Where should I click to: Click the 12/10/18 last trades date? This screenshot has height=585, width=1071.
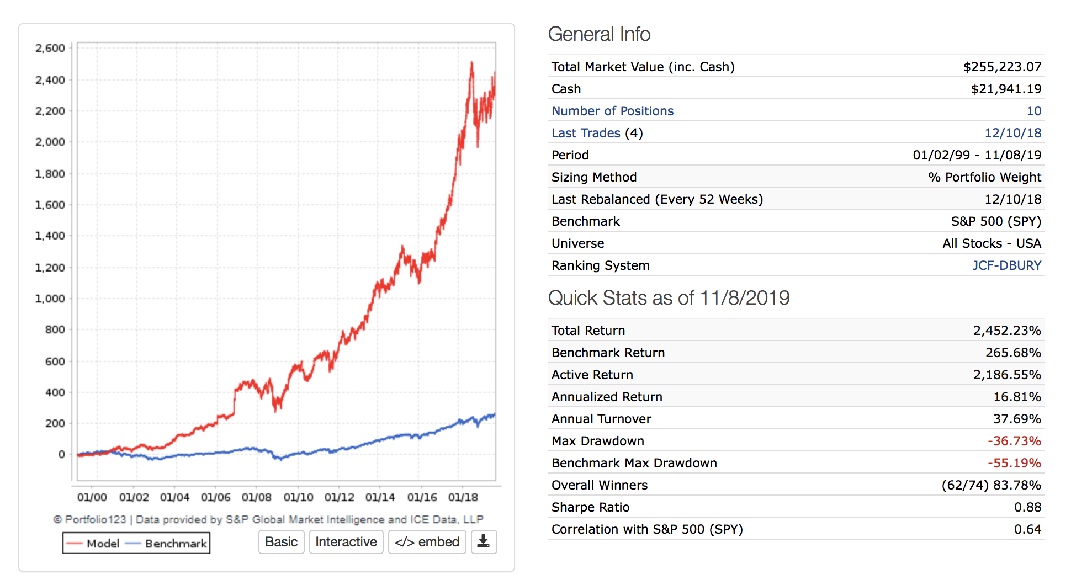pos(1012,133)
